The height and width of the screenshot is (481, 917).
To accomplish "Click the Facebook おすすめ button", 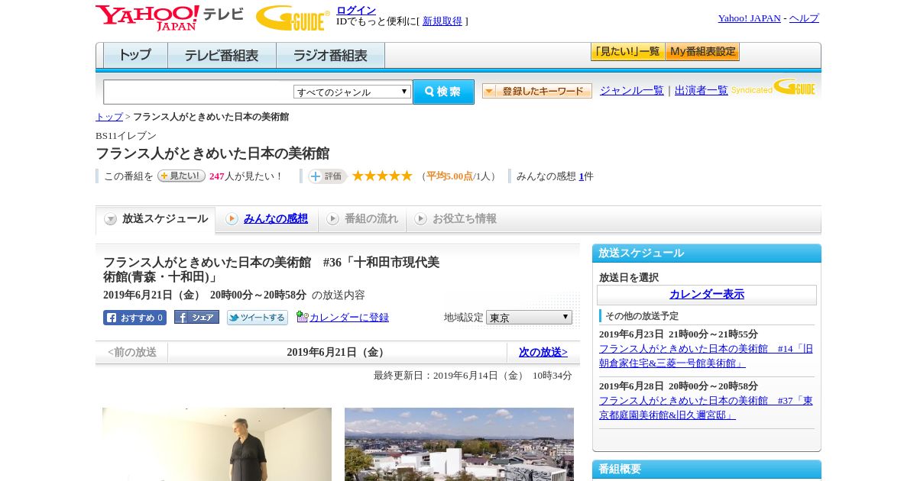I will click(x=134, y=318).
